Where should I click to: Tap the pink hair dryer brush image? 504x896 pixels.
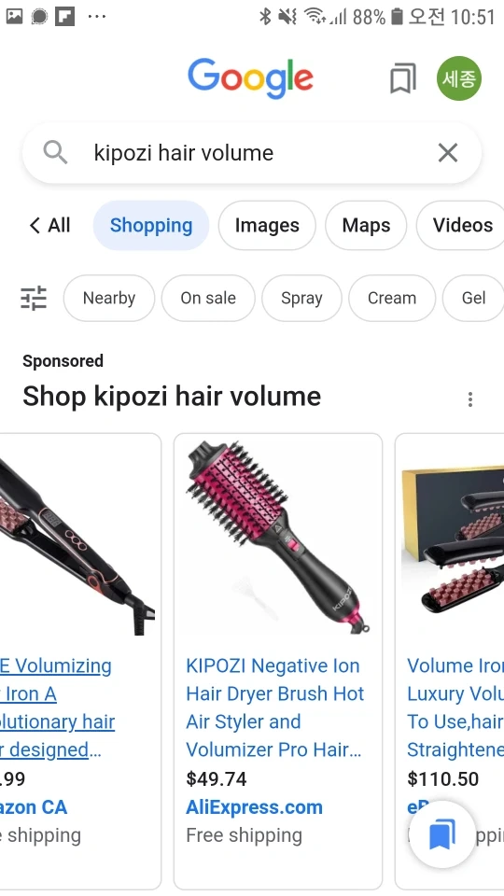(x=278, y=539)
